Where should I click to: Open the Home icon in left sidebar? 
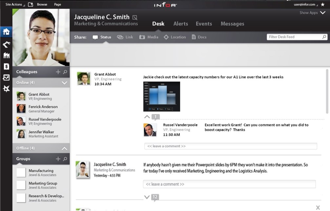[x=6, y=32]
